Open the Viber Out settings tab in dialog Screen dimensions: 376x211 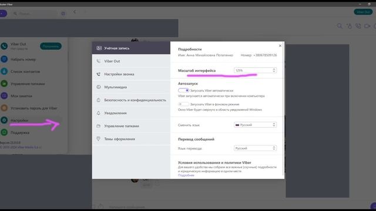click(x=131, y=61)
